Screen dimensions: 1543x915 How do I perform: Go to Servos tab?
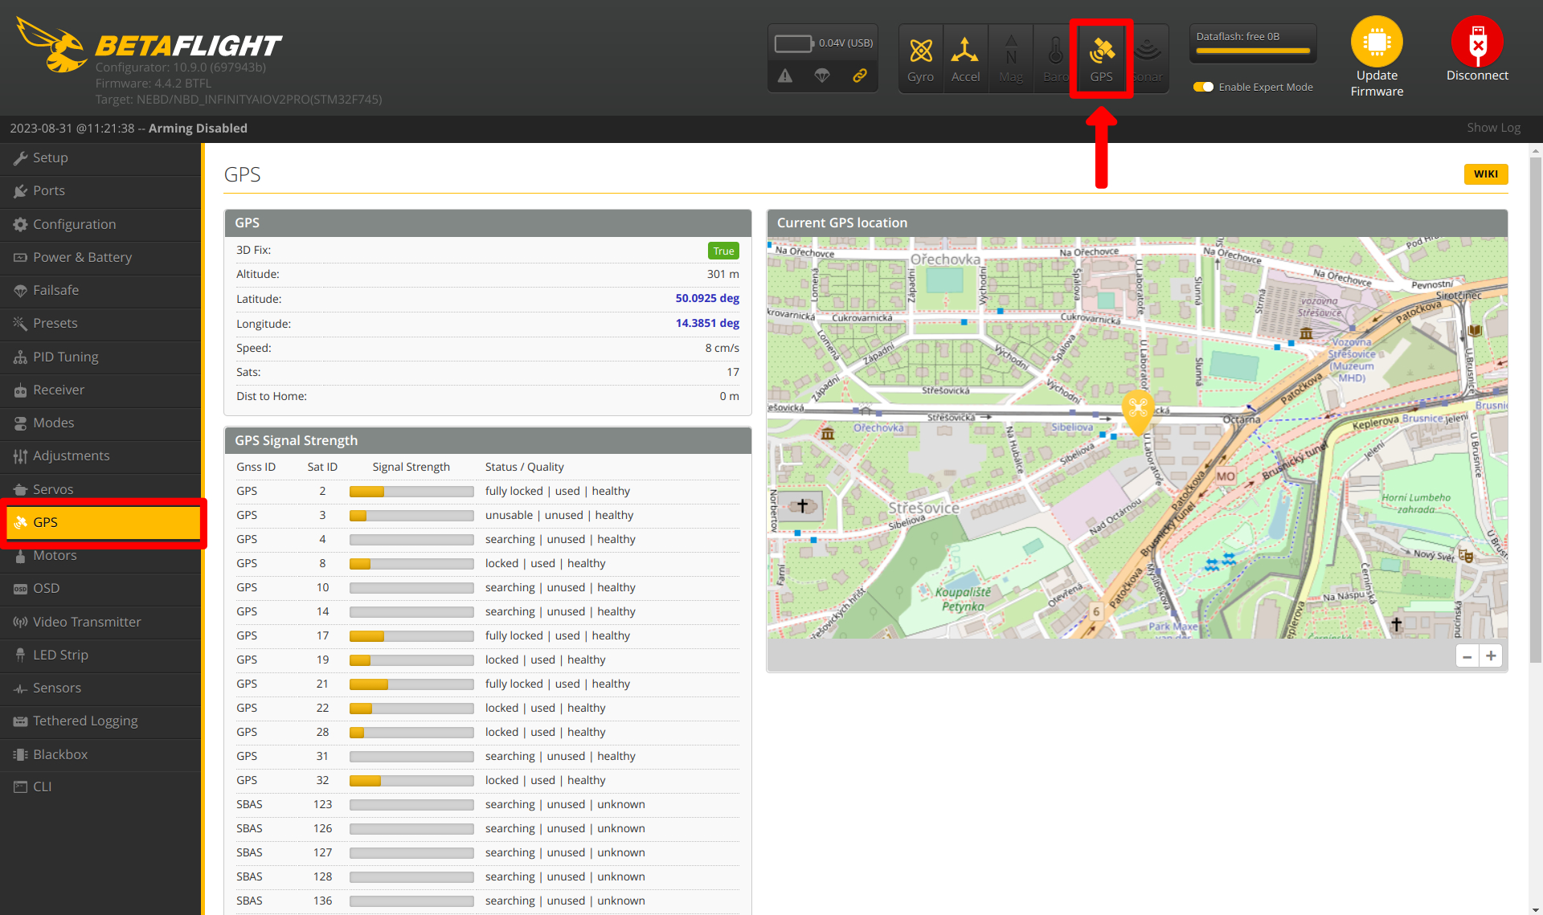click(100, 489)
